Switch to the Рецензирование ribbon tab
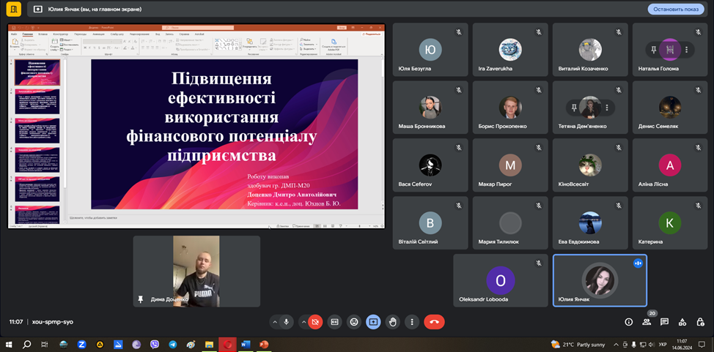The height and width of the screenshot is (352, 714). click(x=140, y=34)
